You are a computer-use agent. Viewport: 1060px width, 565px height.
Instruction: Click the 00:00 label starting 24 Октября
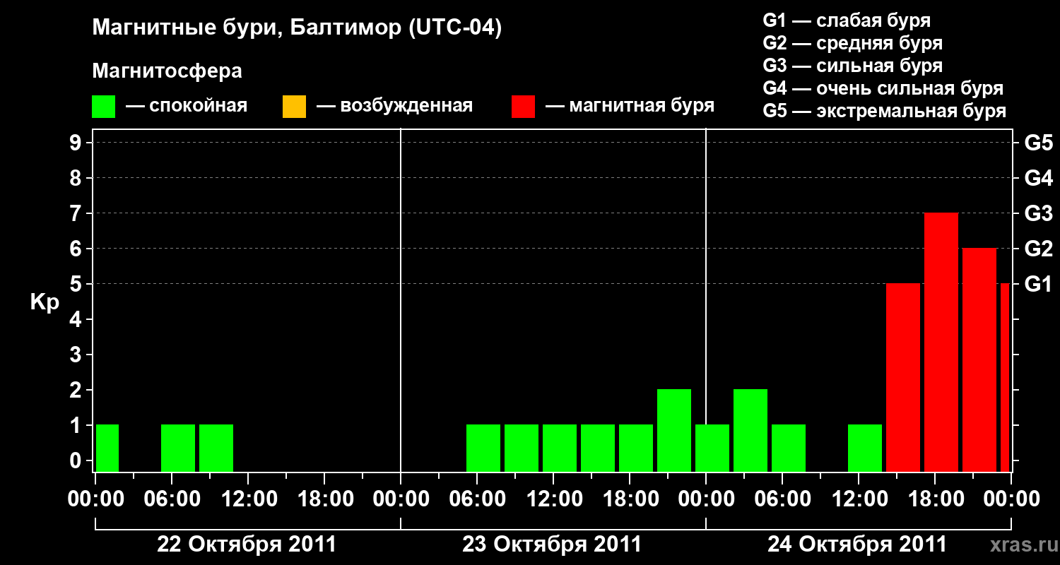706,499
